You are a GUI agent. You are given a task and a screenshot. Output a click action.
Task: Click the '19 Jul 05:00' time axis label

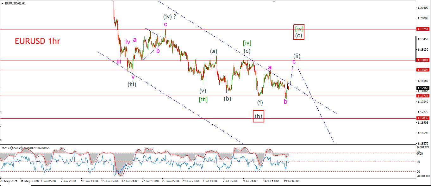pyautogui.click(x=291, y=181)
